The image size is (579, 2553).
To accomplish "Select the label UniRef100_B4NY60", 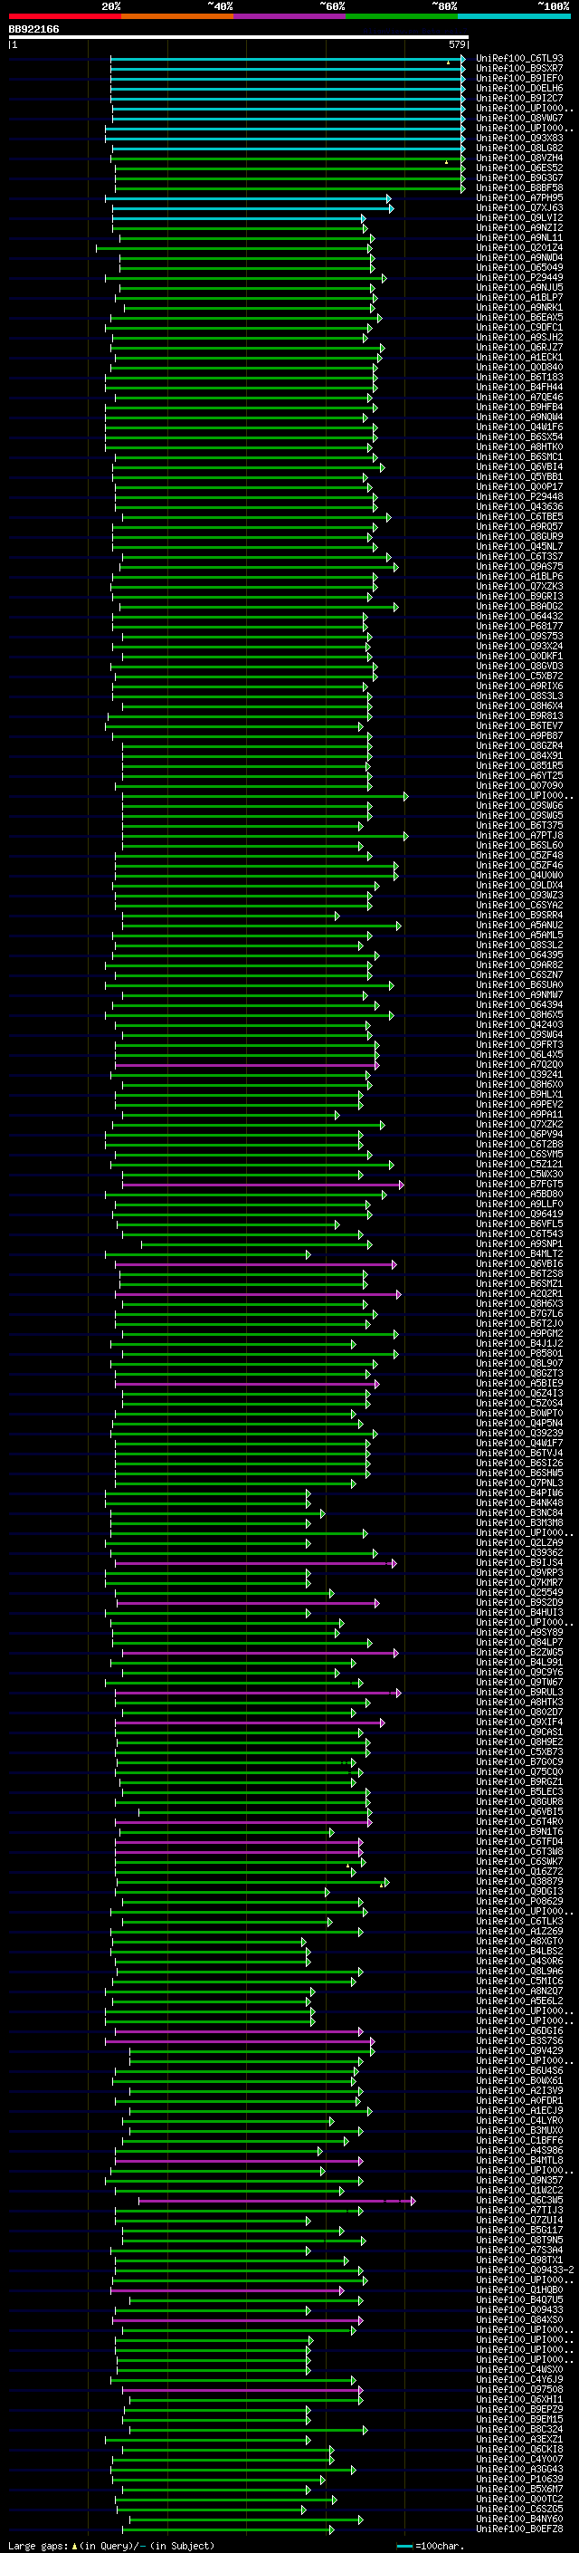I will [519, 2519].
